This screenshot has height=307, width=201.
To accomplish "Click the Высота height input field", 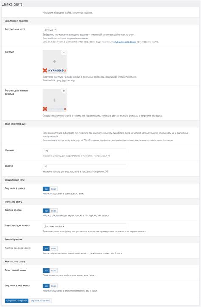I will 84,166.
